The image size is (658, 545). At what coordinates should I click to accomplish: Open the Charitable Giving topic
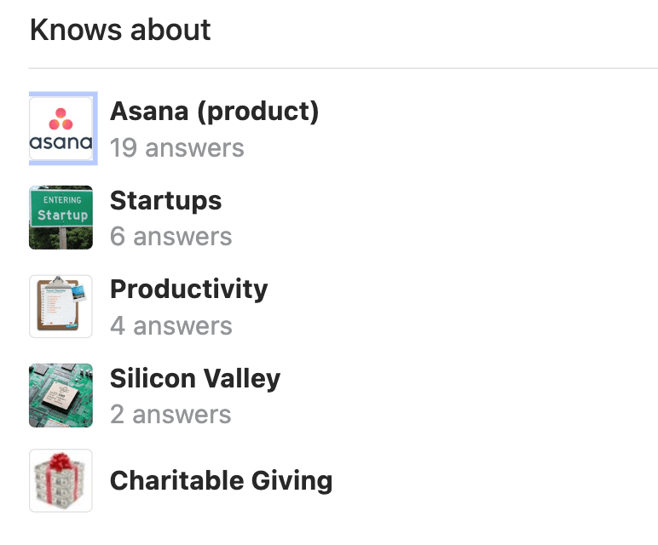tap(221, 481)
